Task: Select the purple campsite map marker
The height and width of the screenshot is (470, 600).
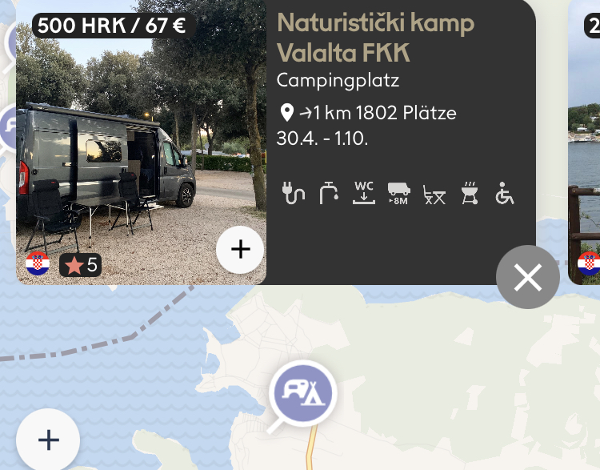Action: [x=302, y=393]
